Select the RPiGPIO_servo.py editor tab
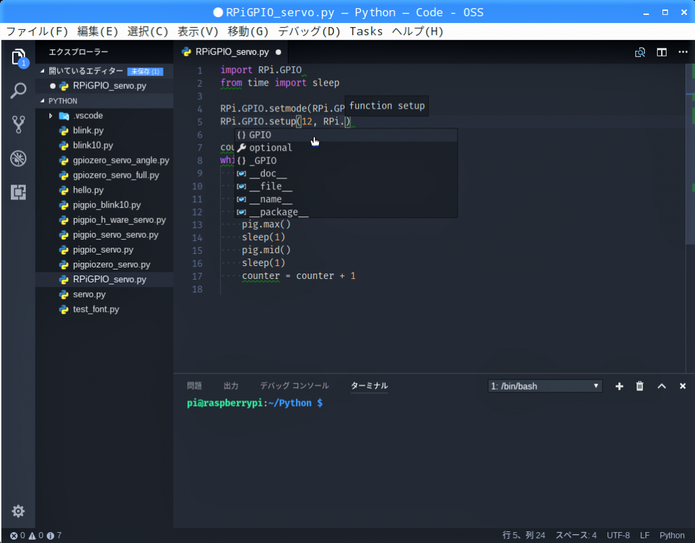Screen dimensions: 695x543 point(231,52)
